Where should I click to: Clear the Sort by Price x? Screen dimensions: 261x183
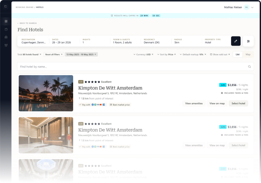pyautogui.click(x=175, y=54)
